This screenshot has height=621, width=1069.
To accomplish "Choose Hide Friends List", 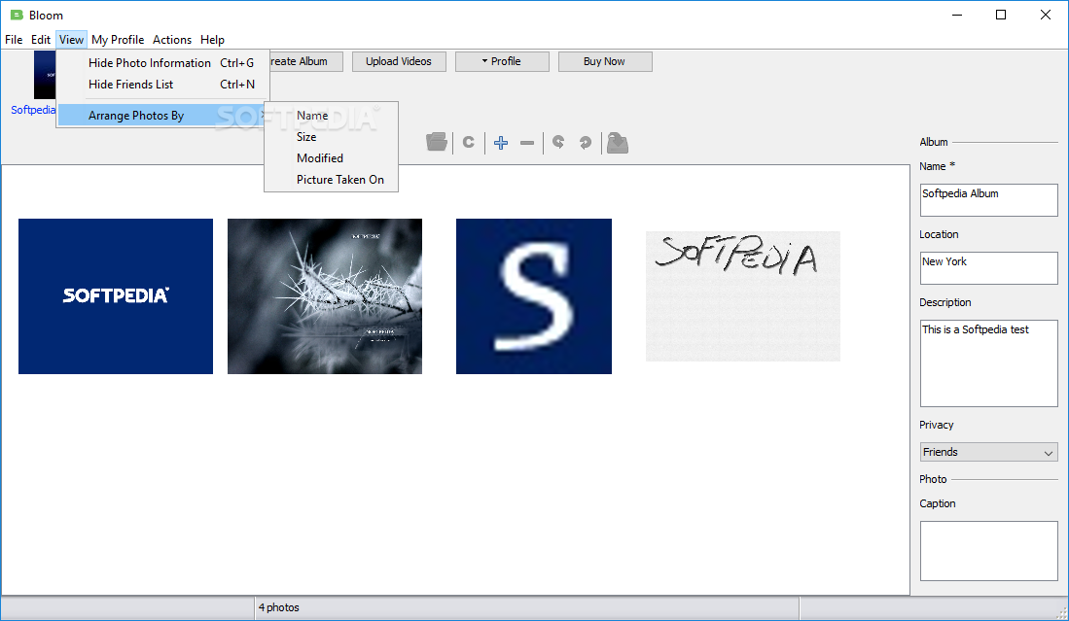I will tap(163, 85).
